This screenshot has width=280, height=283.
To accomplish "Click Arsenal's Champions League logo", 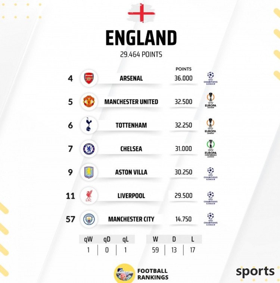I will pos(211,78).
